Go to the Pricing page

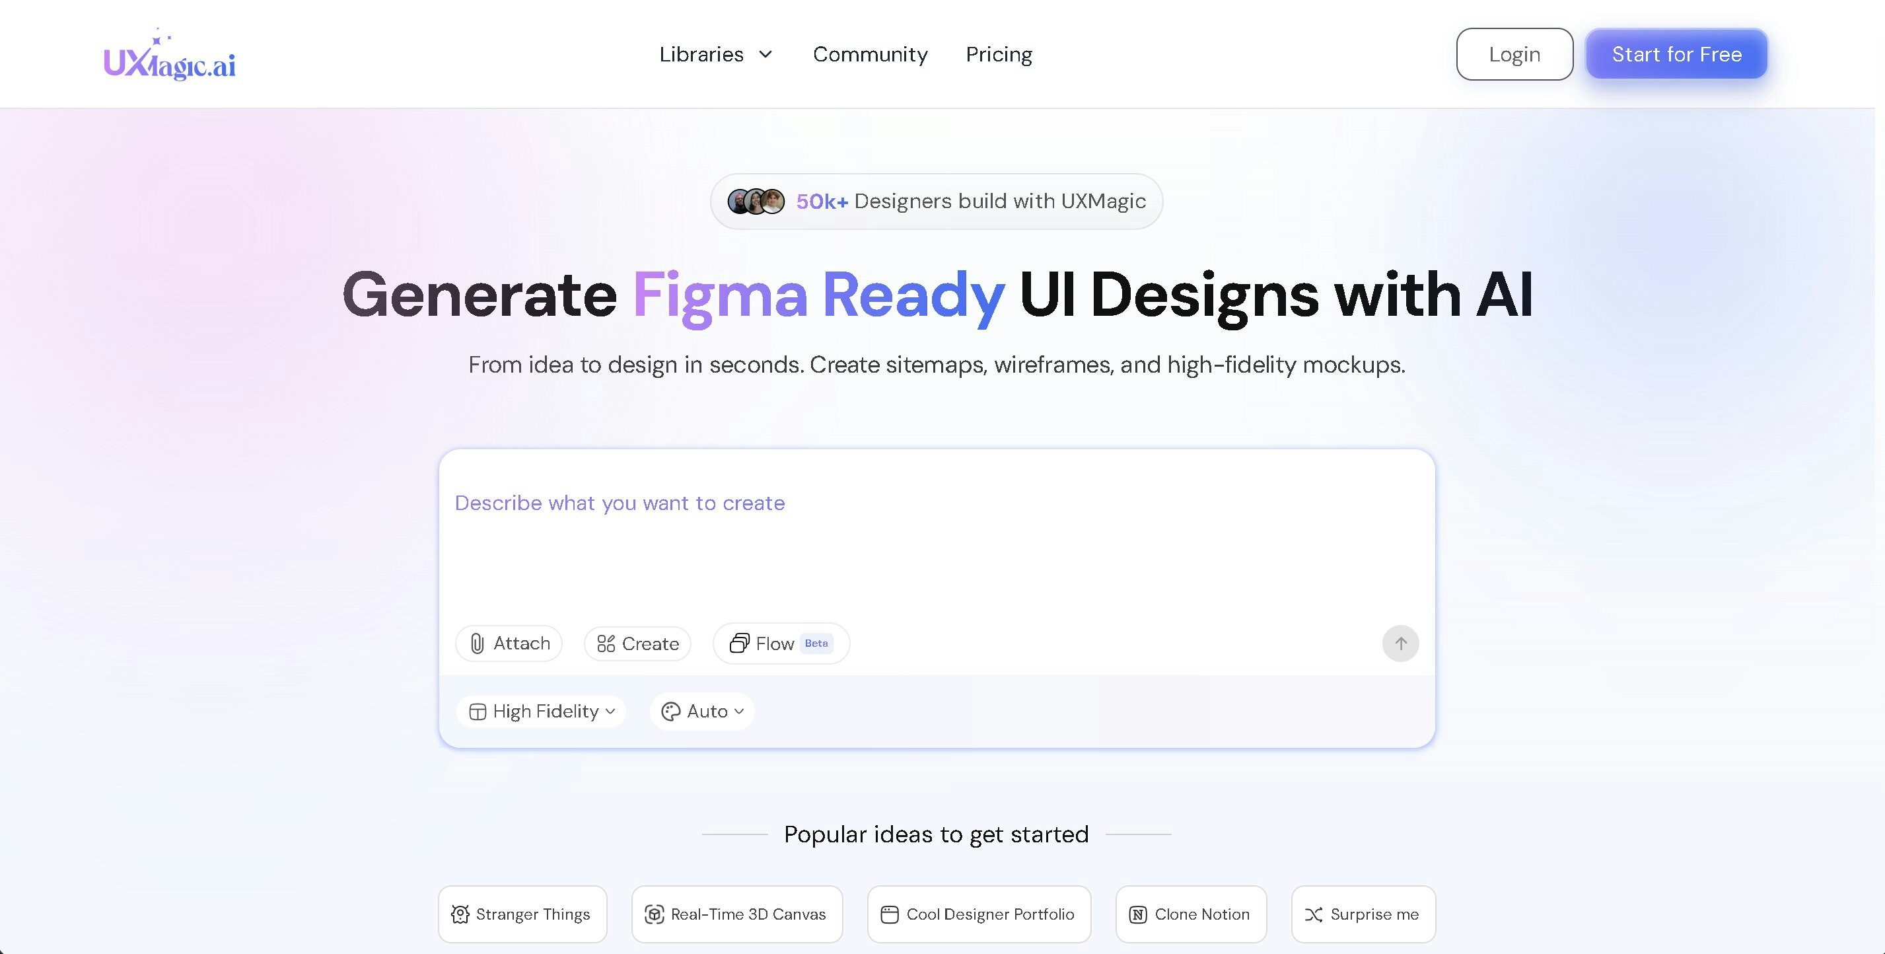coord(999,54)
